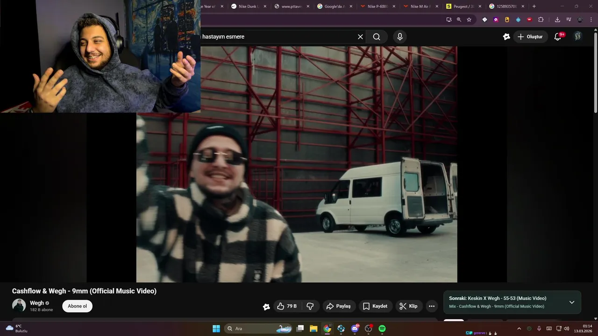598x336 pixels.
Task: Open more actions three-dot menu
Action: coord(432,306)
